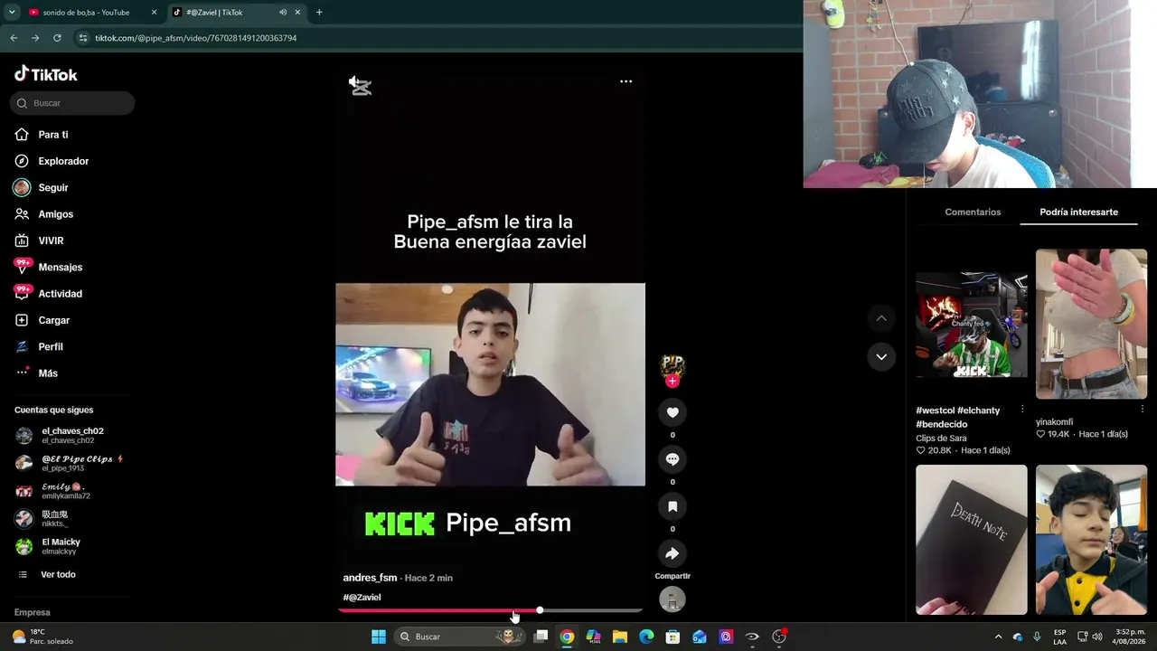Pause the playing TikTok video
The image size is (1157, 651).
[x=490, y=384]
